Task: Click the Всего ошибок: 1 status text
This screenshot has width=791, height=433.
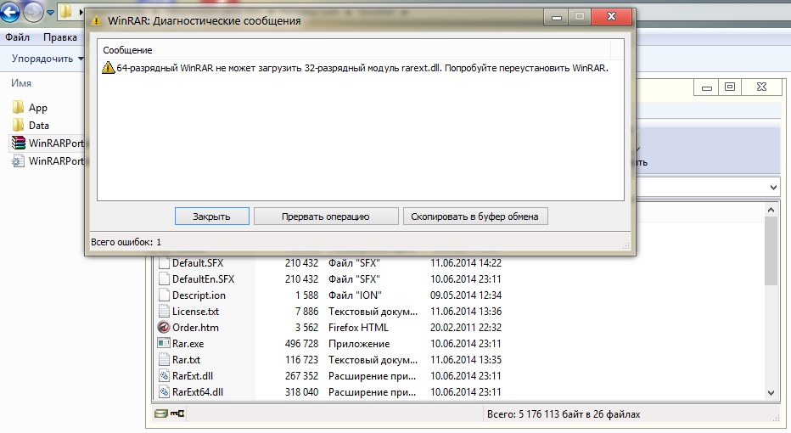Action: click(126, 242)
